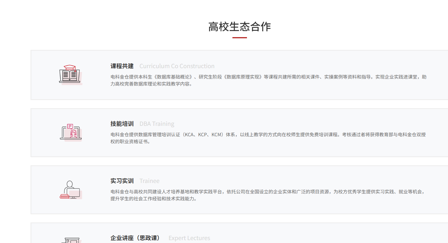Screen dimensions: 448x243
Task: Click the 实习实训 card title
Action: pyautogui.click(x=122, y=181)
